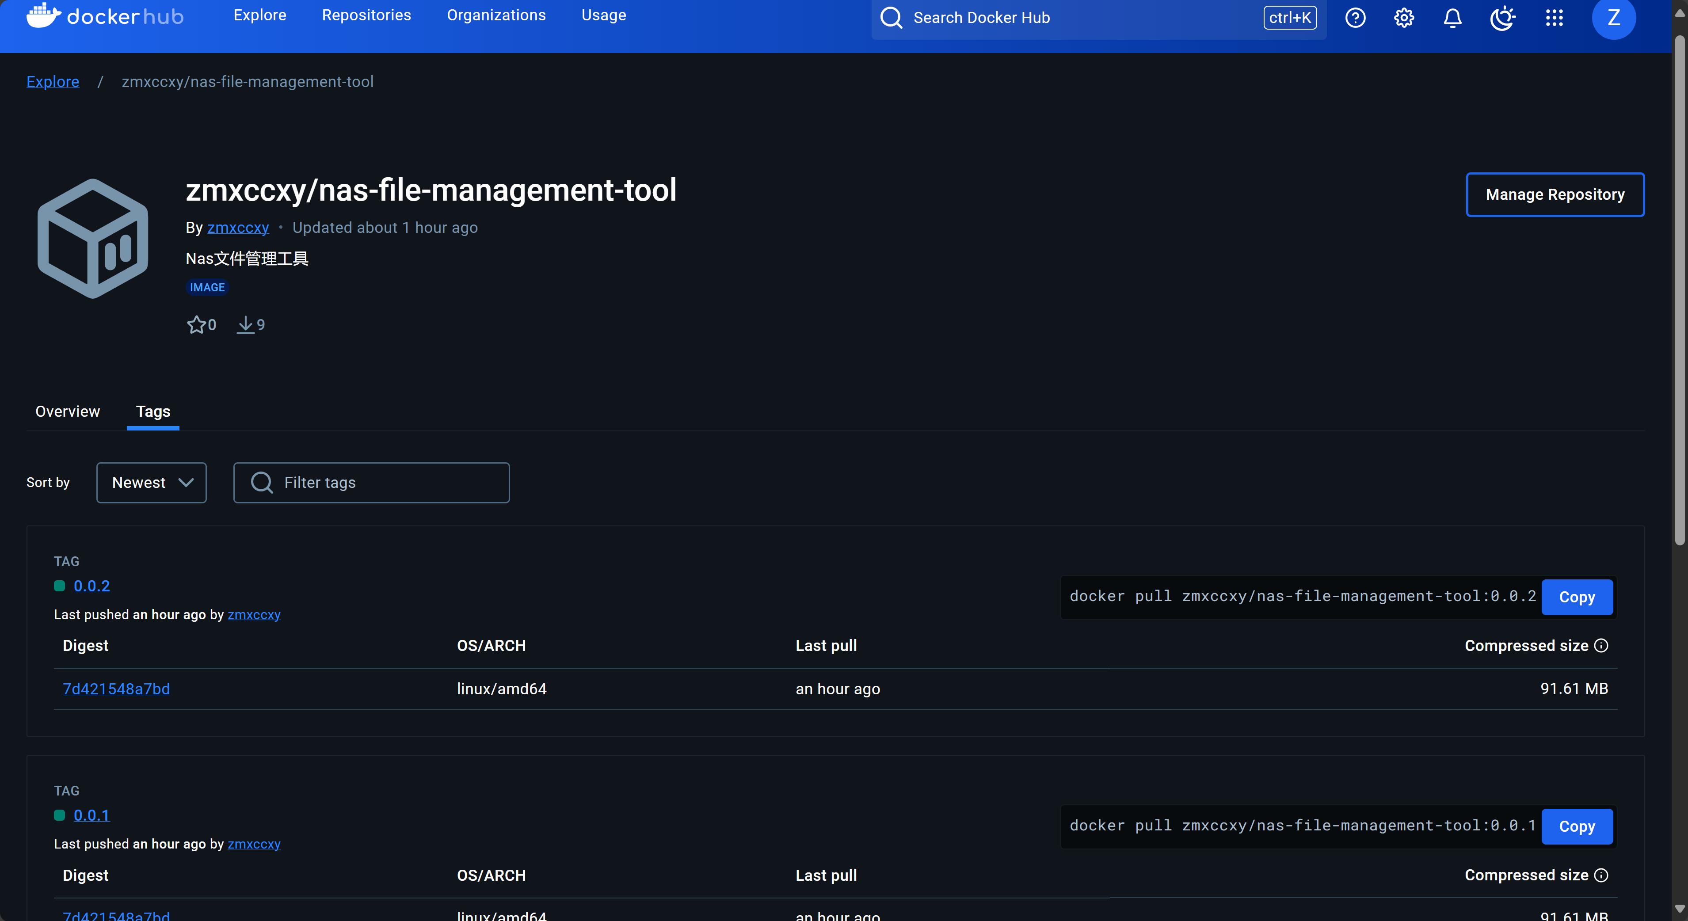
Task: Click the IMAGE badge
Action: [x=207, y=287]
